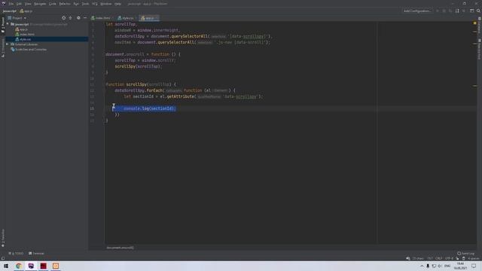Open the VCS menu

click(x=95, y=4)
